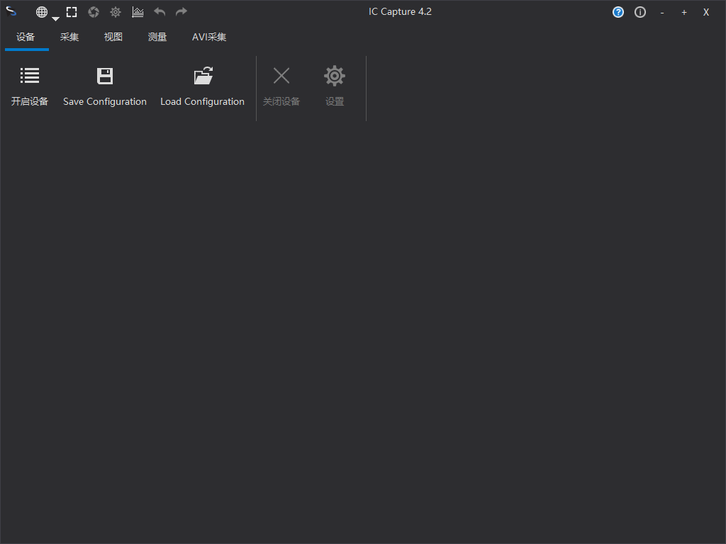
Task: Click the IC Capture app logo icon
Action: tap(11, 11)
